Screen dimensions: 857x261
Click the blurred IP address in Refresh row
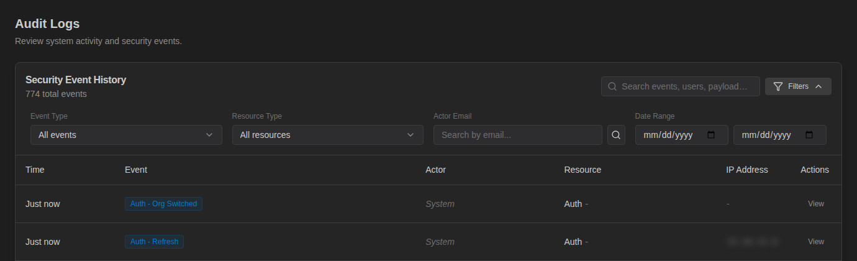pyautogui.click(x=752, y=242)
